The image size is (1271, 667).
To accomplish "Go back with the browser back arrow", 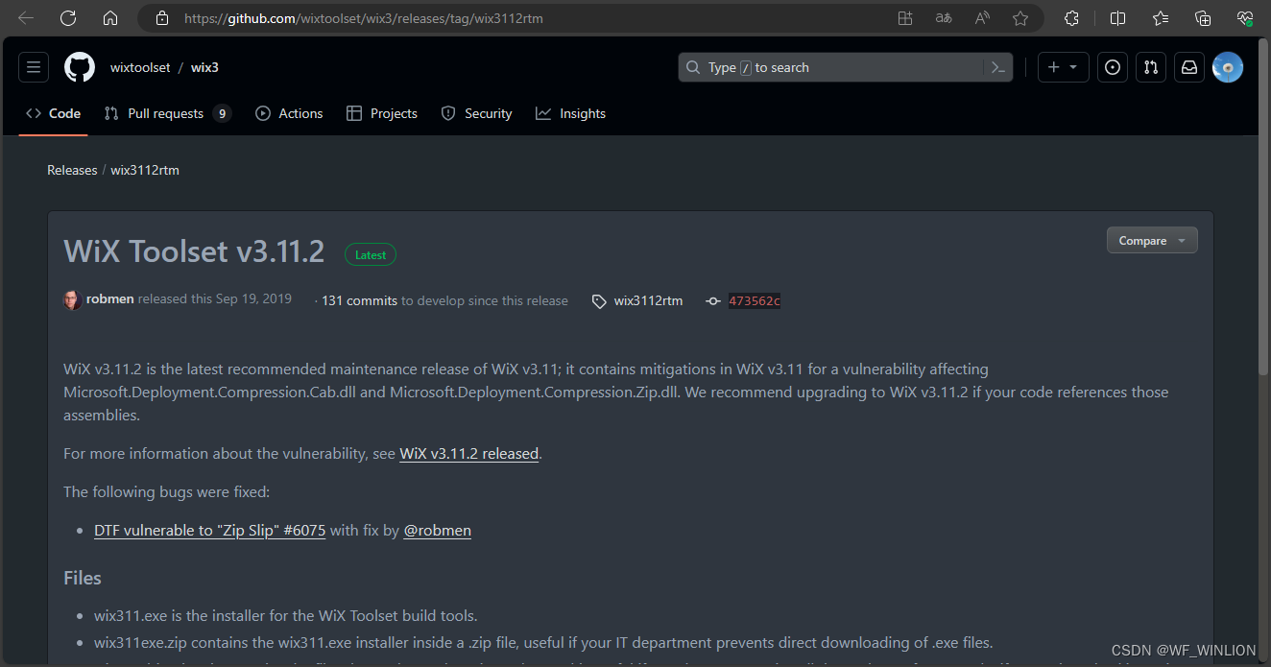I will coord(26,18).
